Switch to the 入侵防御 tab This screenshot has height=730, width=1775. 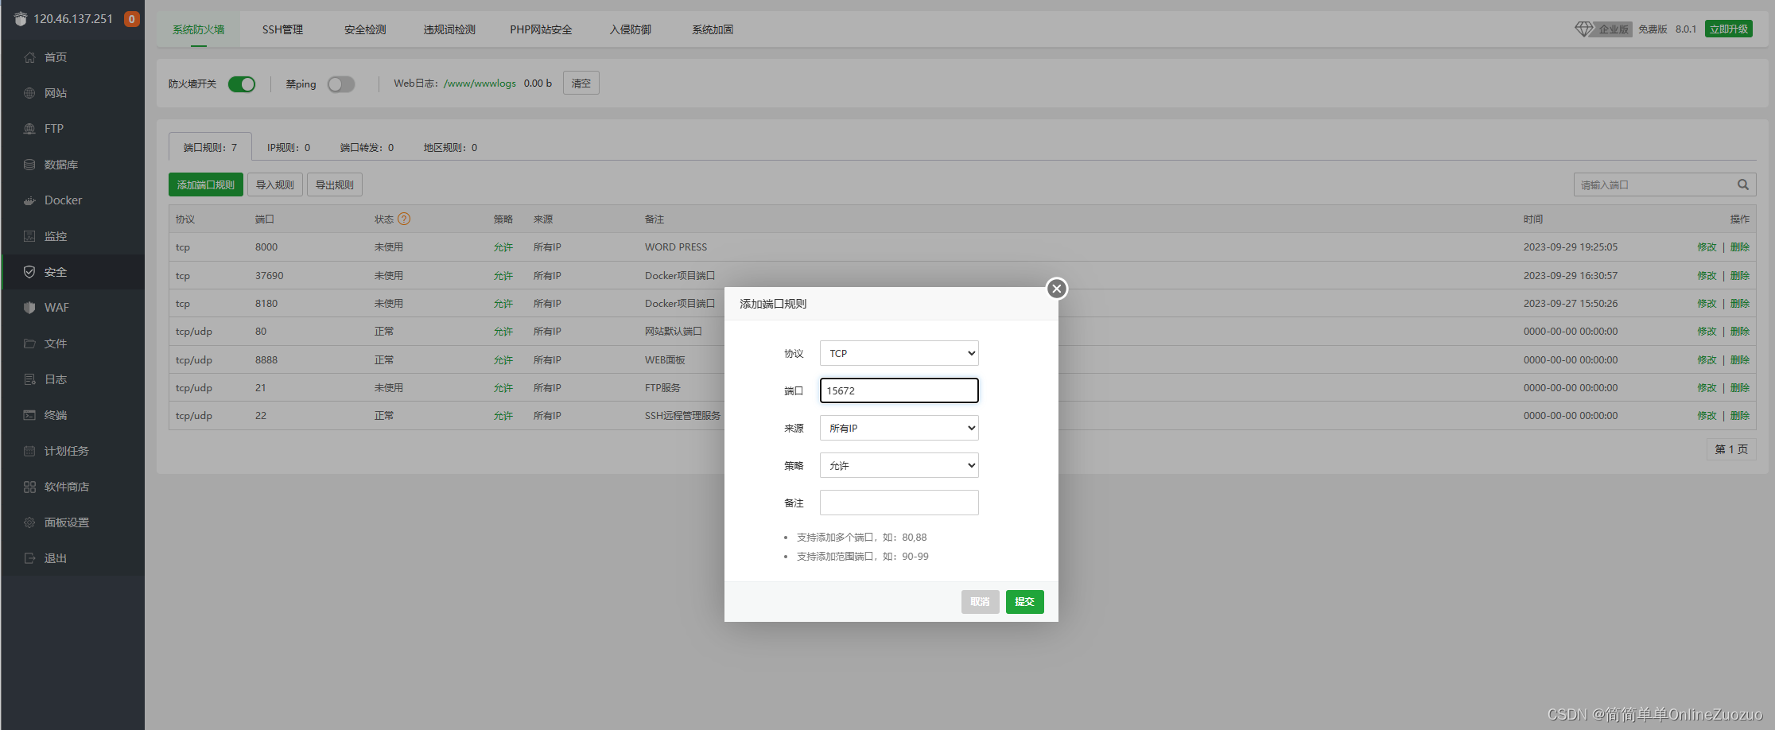630,29
